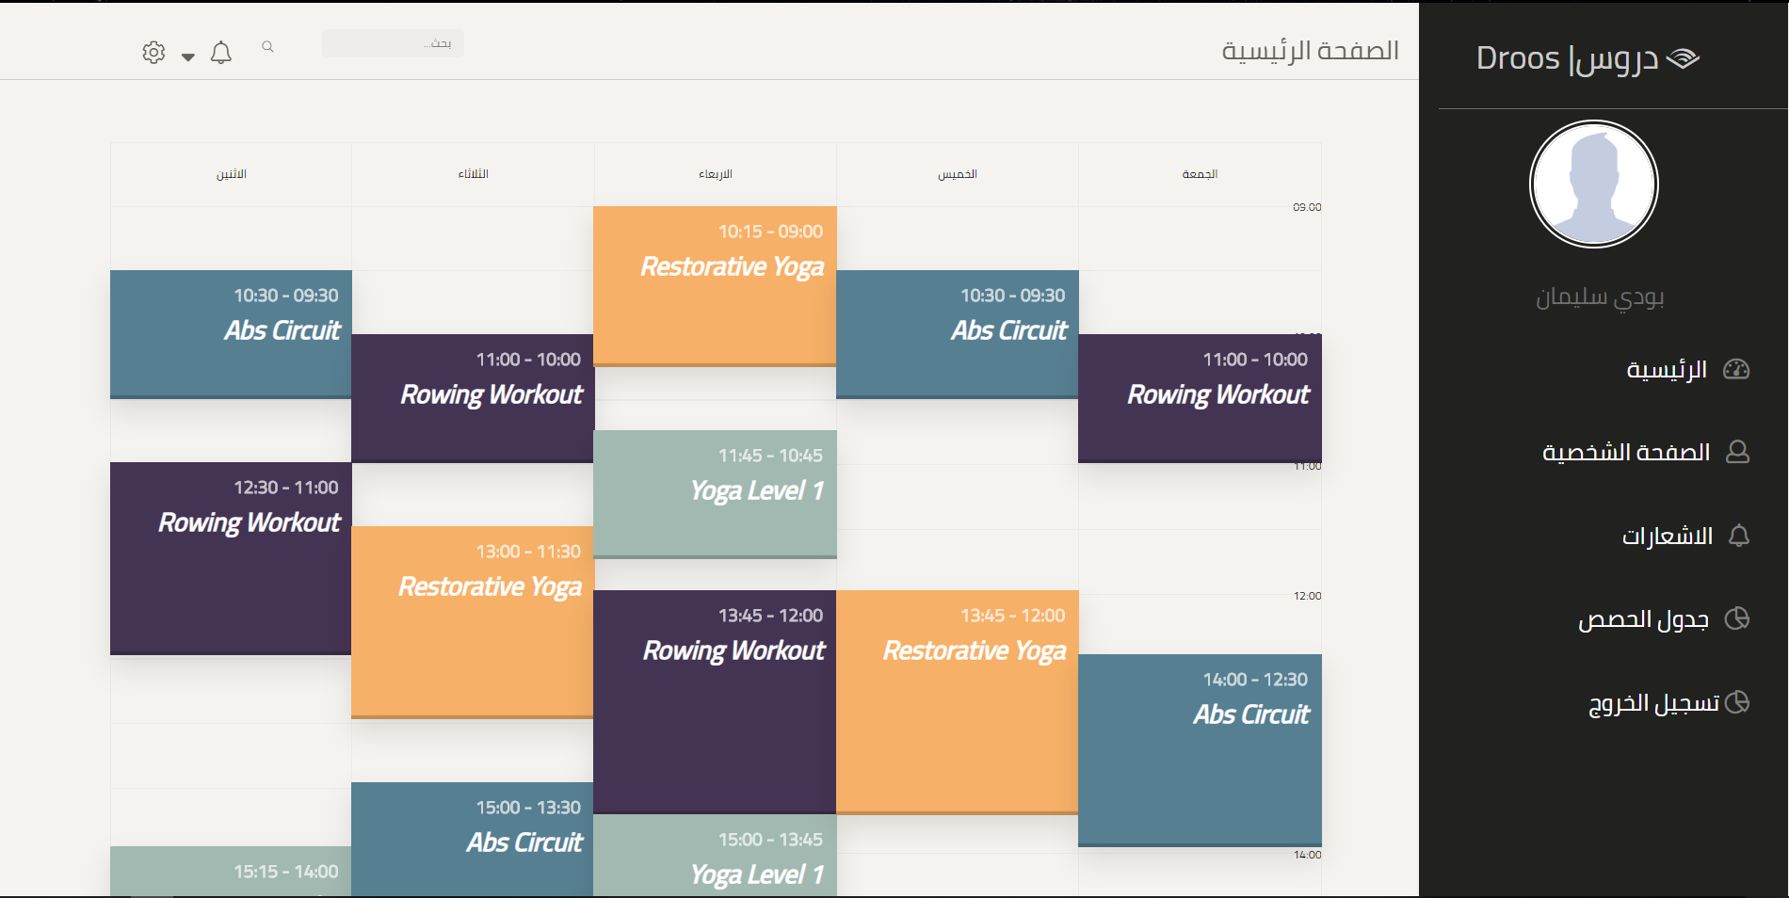Go to جدول الحصص in sidebar
The height and width of the screenshot is (898, 1789).
point(1643,619)
